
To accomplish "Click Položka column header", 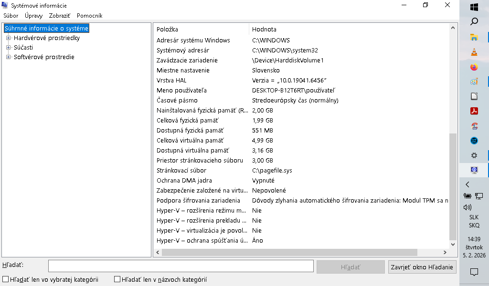I will tap(201, 29).
